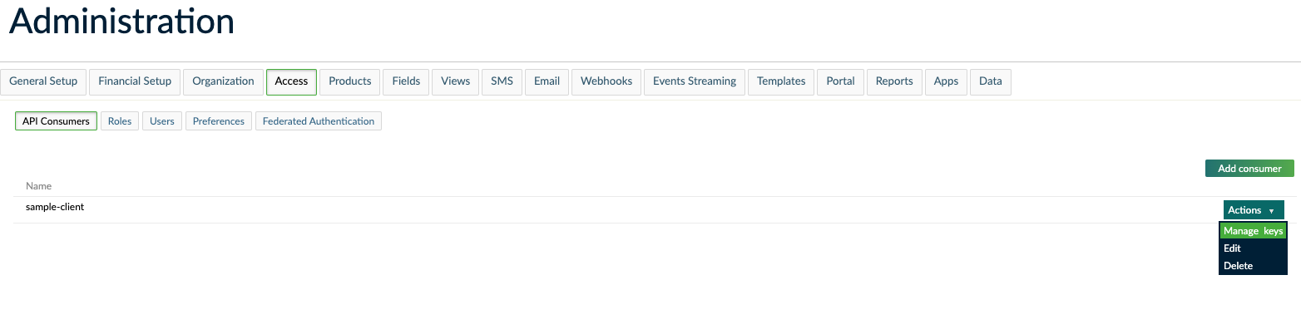Open the Fields tab
The width and height of the screenshot is (1301, 334).
coord(406,81)
